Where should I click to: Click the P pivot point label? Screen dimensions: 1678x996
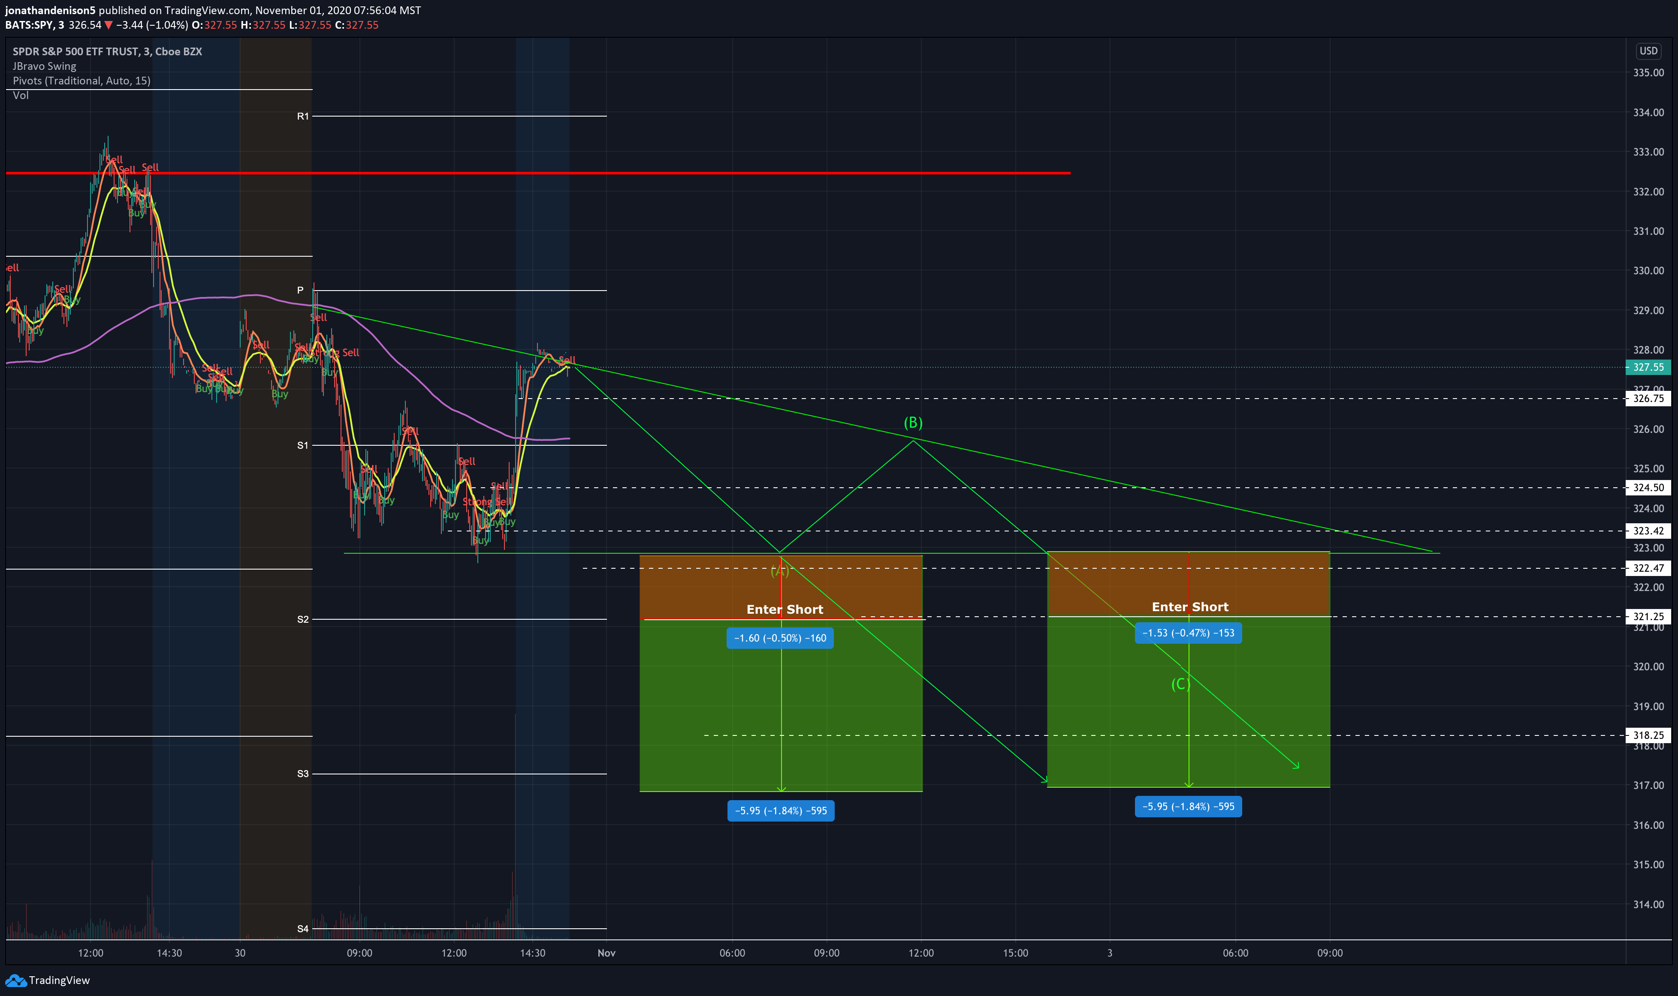point(300,290)
